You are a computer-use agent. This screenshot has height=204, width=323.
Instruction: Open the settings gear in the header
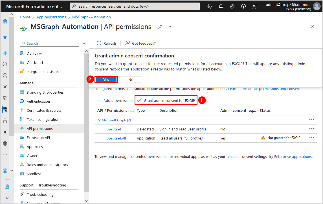click(x=232, y=6)
